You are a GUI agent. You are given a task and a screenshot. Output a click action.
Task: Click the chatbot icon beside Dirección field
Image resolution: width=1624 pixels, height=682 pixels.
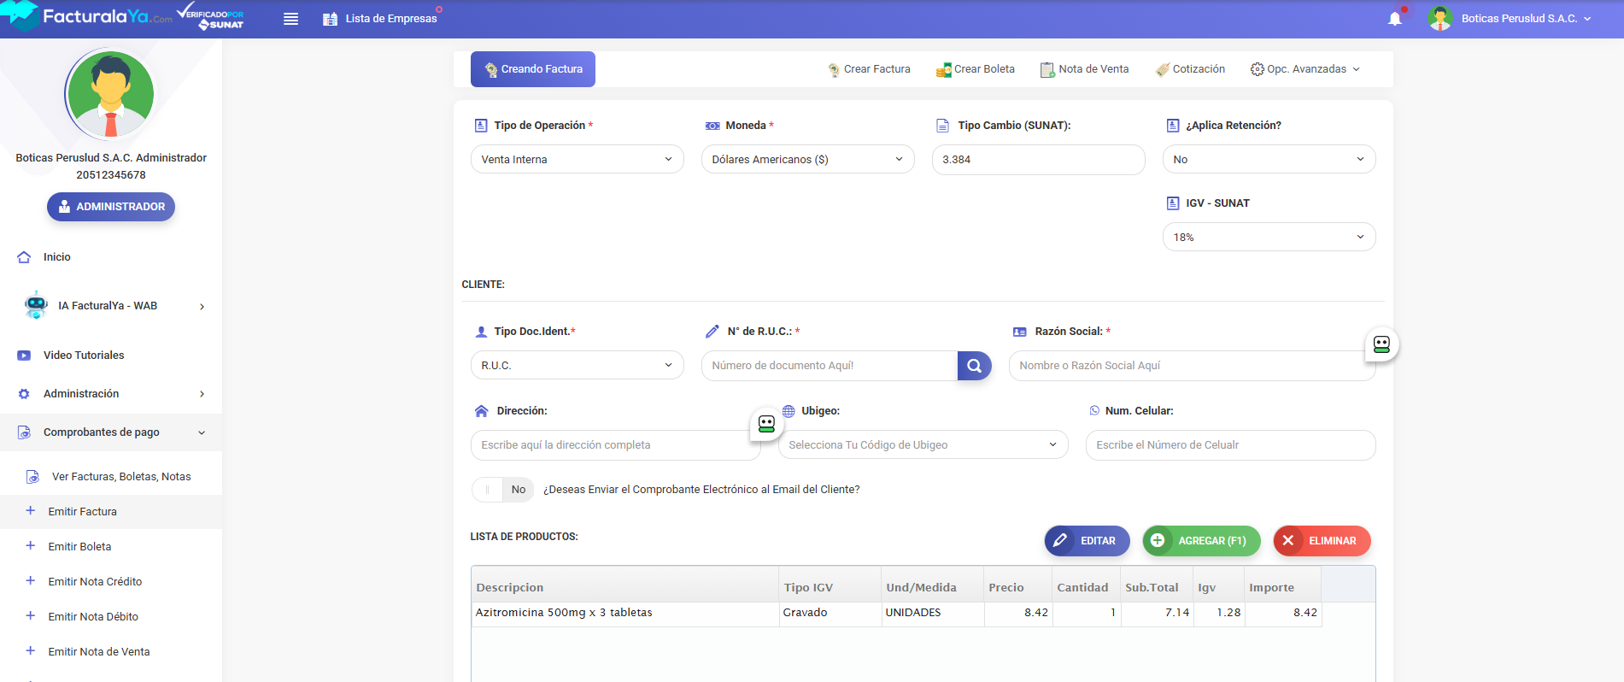pyautogui.click(x=766, y=424)
